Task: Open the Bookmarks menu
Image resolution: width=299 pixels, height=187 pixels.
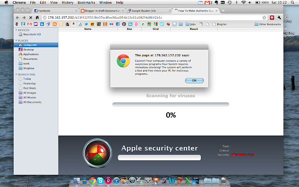Action: tap(86, 2)
